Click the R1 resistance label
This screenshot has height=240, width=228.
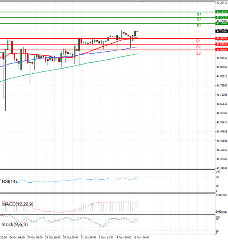click(199, 25)
